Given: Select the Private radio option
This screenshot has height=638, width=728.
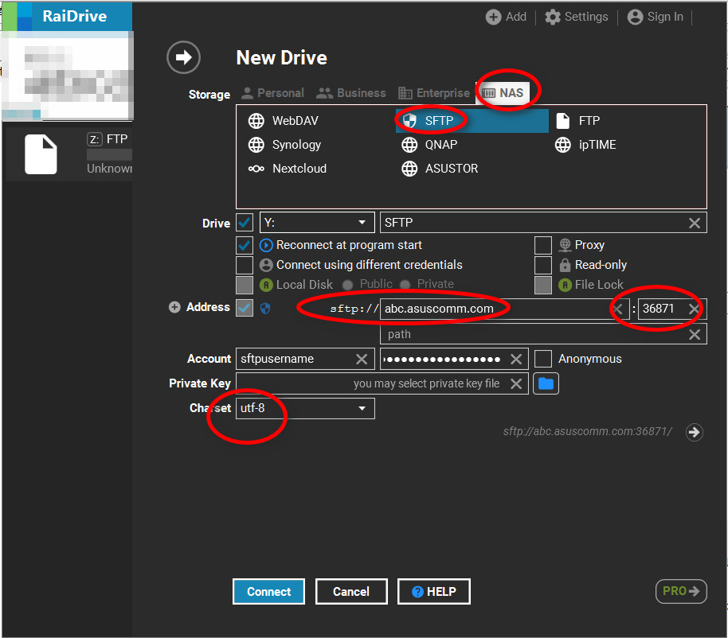Looking at the screenshot, I should [x=405, y=285].
